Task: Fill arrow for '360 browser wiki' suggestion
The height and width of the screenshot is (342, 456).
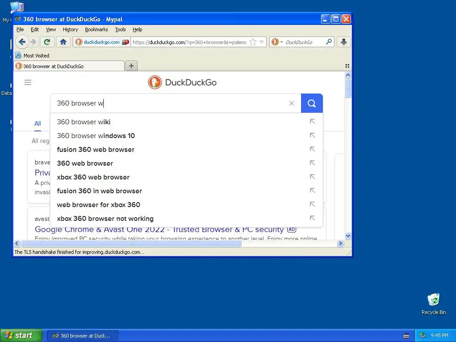Action: (312, 122)
